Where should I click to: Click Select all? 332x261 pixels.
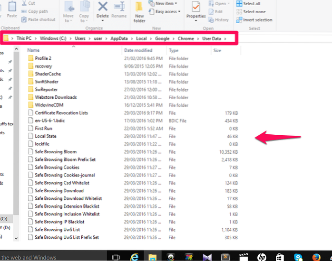(248, 4)
